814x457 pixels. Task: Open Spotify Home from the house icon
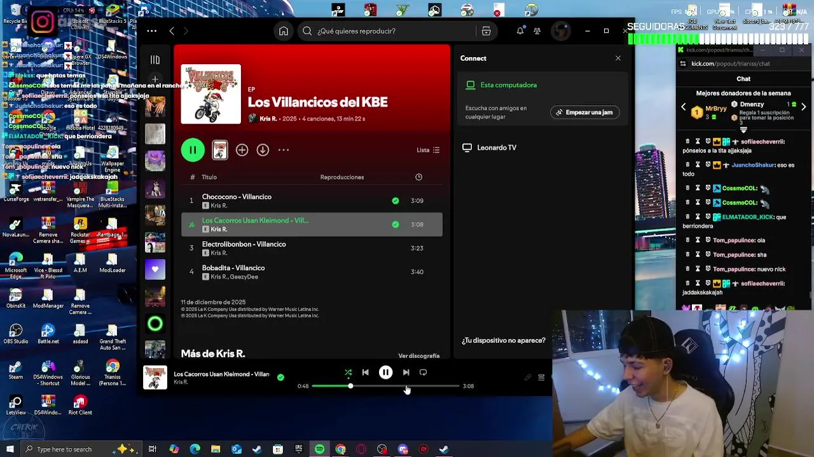click(x=284, y=31)
